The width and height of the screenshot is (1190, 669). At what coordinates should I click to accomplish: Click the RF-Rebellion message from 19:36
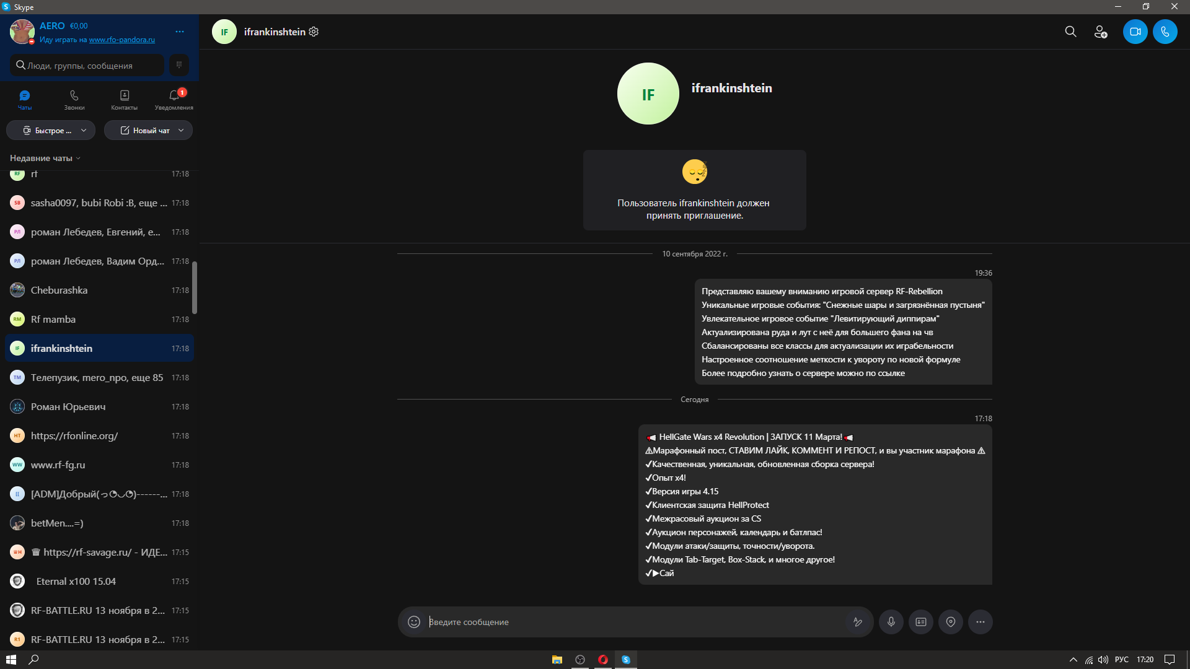(843, 332)
